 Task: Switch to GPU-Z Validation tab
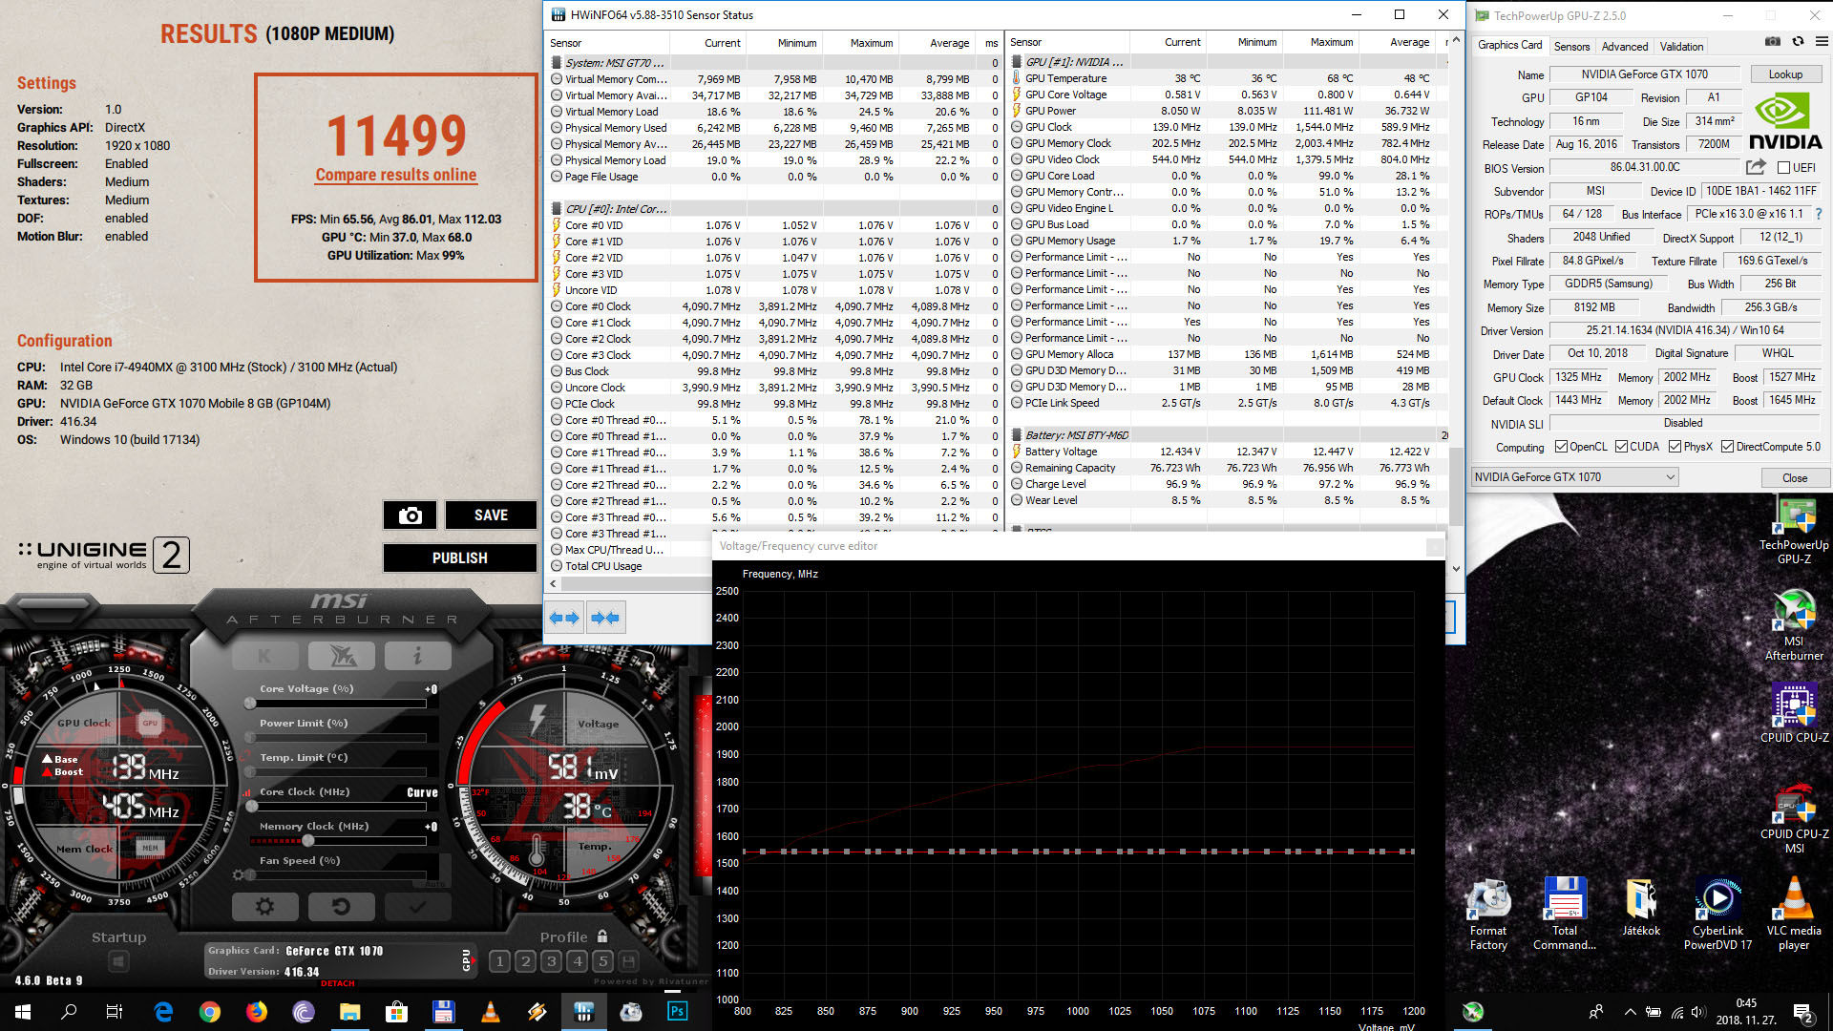(1681, 46)
